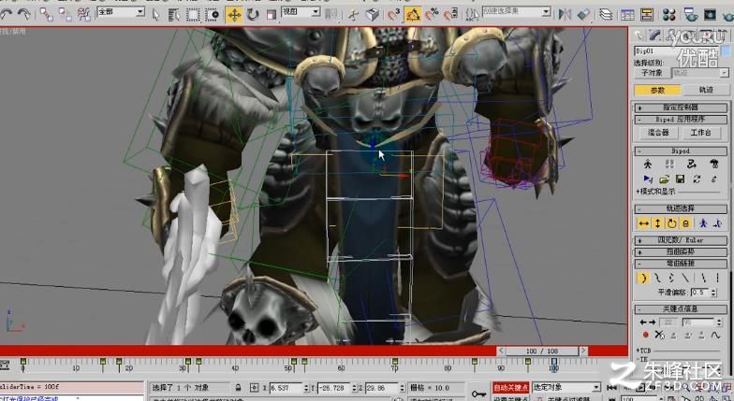Click the Align tool icon

coord(584,15)
